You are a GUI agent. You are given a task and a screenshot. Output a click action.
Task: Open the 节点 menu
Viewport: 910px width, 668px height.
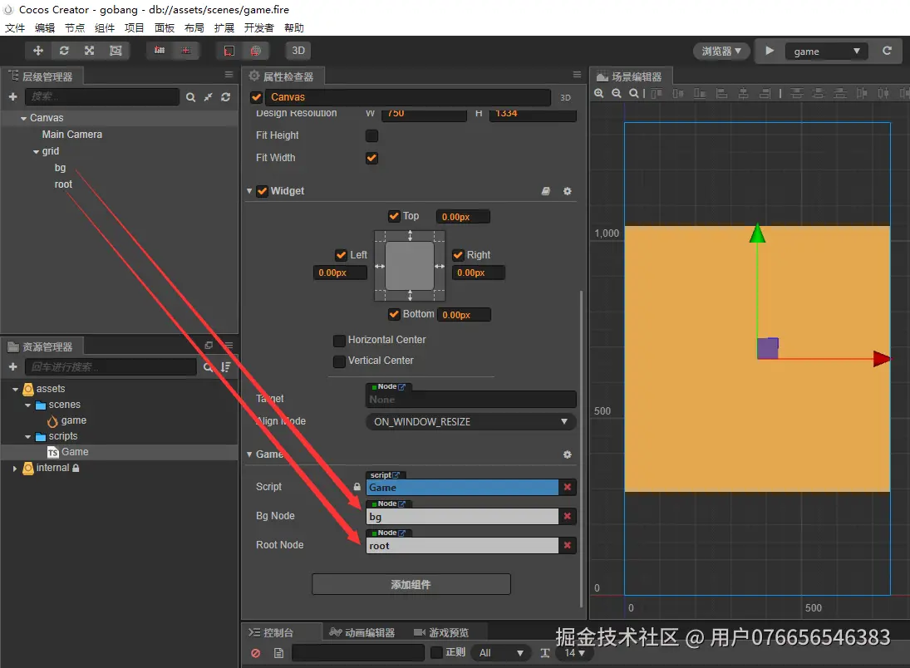pos(75,28)
